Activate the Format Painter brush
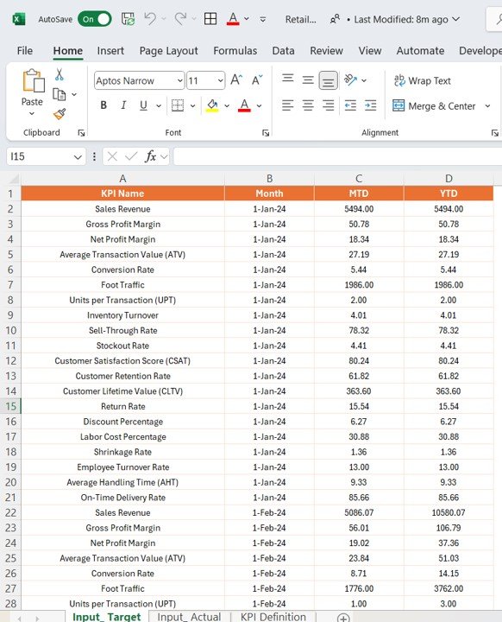 (60, 114)
